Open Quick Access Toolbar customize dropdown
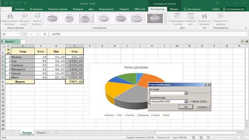 [25, 3]
